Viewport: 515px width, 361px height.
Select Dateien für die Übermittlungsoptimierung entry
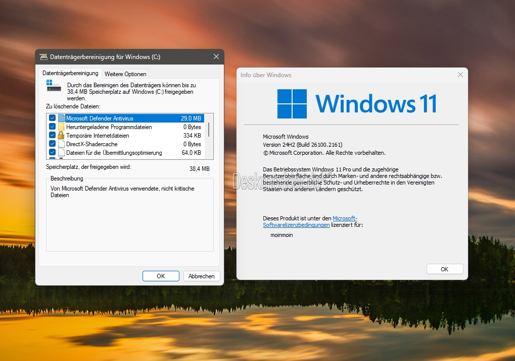pos(114,152)
